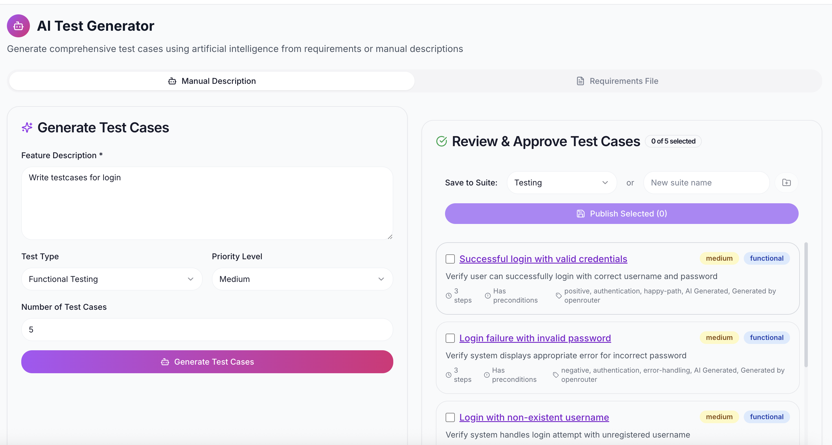Select the Login failure with invalid password checkbox
This screenshot has height=445, width=832.
[x=450, y=338]
